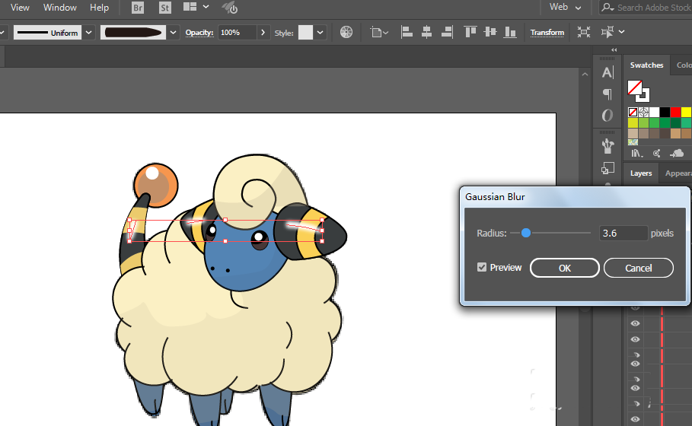Screen dimensions: 692x426
Task: Click Horizontal Align Center icon
Action: pos(426,32)
